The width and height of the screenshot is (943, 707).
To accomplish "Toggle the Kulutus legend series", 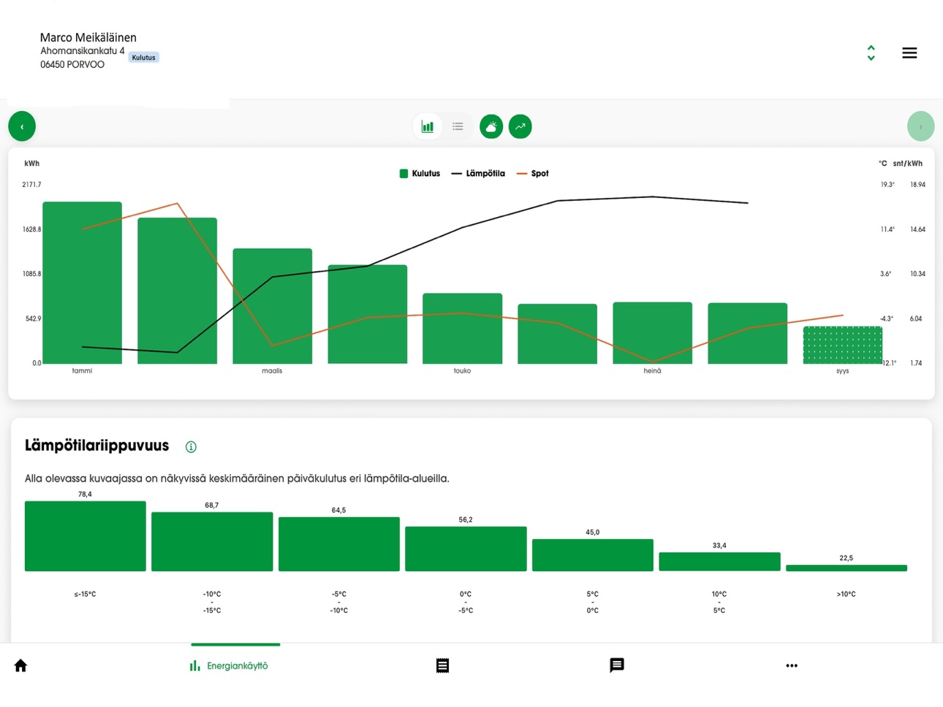I will pos(420,173).
